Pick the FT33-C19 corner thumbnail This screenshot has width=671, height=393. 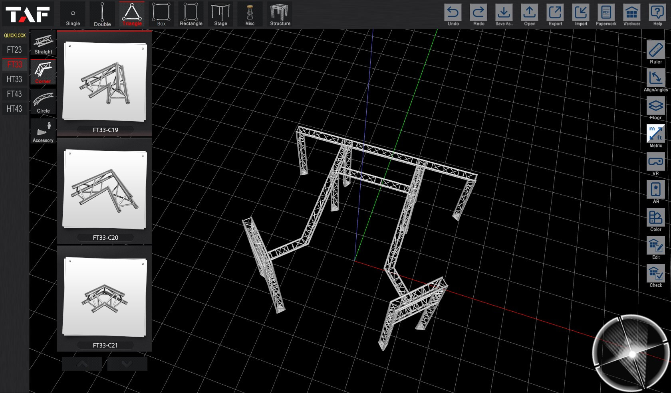pyautogui.click(x=105, y=81)
